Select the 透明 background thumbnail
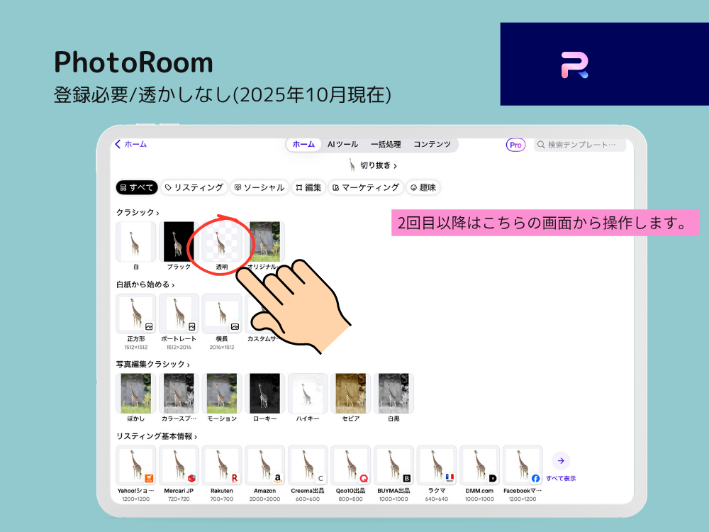 [x=222, y=242]
